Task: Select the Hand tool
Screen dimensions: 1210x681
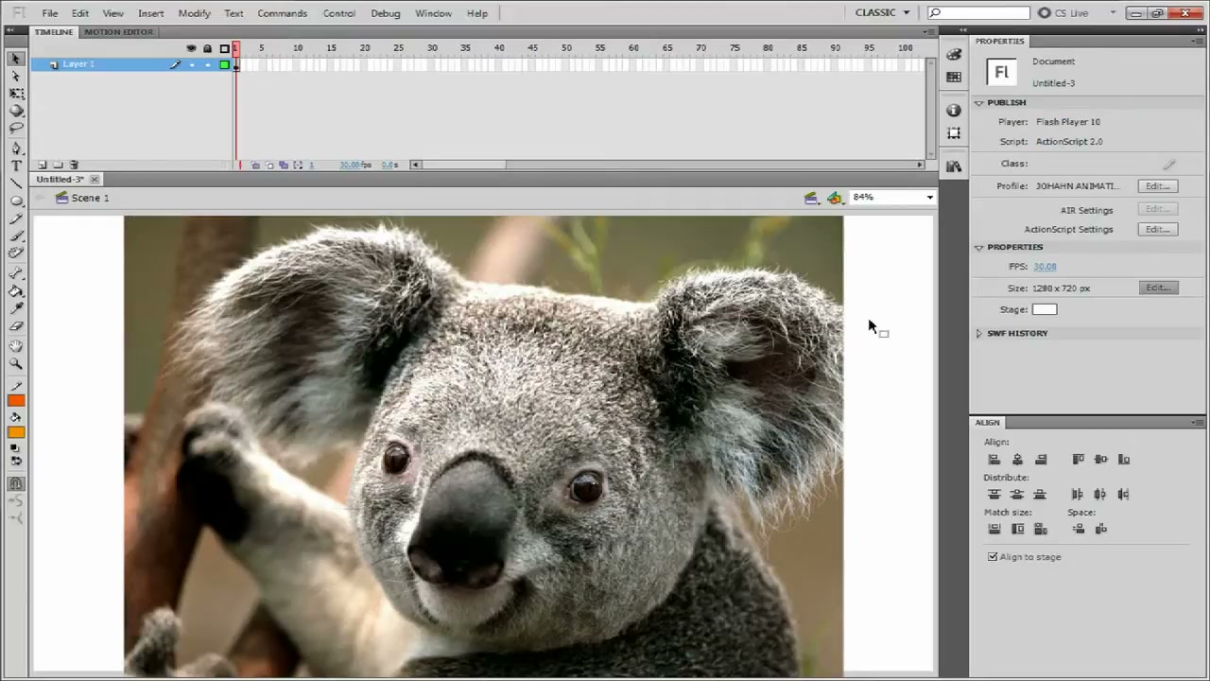Action: 16,346
